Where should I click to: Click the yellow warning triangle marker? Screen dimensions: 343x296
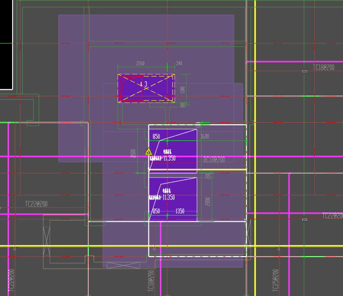point(148,152)
